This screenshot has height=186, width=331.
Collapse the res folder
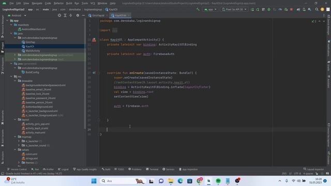(x=11, y=76)
